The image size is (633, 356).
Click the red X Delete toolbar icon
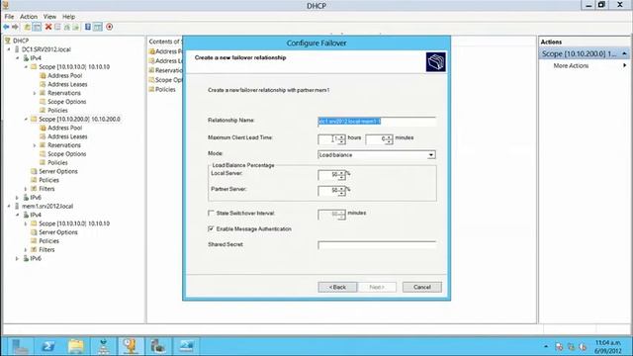(48, 27)
